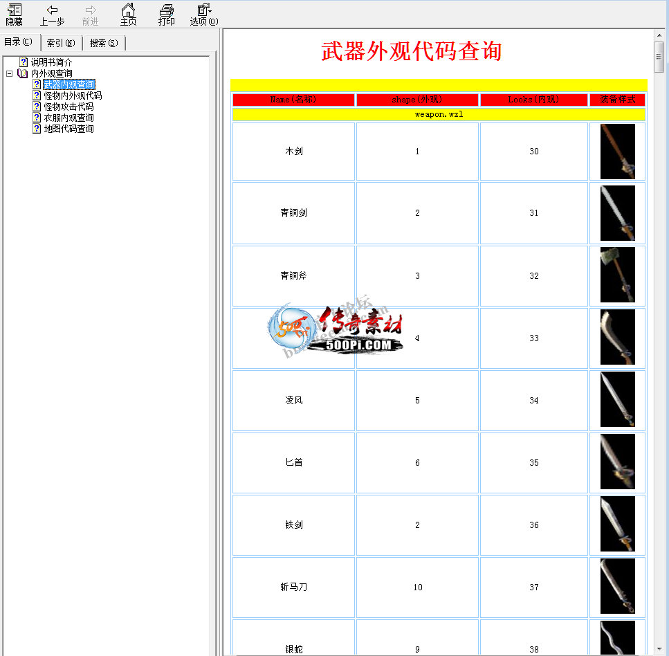Click the 木剑 weapon thumbnail
Image resolution: width=669 pixels, height=656 pixels.
tap(617, 152)
